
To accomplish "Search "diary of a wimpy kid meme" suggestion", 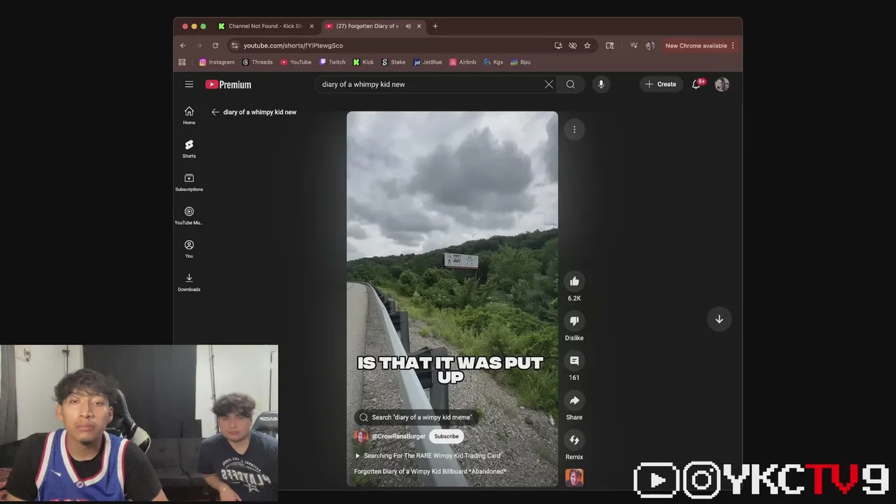I will (x=416, y=417).
